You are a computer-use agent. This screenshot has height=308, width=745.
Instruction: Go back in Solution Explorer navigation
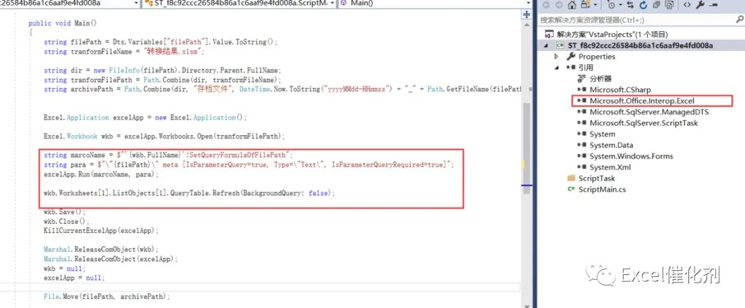tap(546, 6)
